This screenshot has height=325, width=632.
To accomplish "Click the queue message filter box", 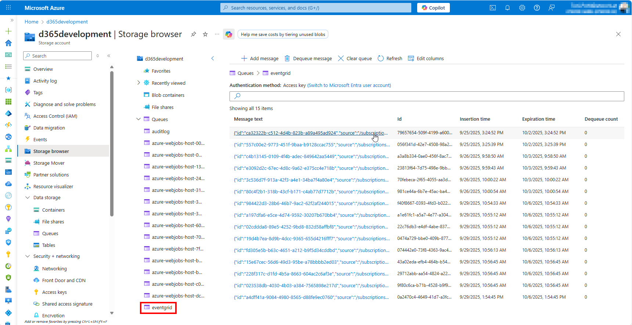I will click(x=427, y=96).
